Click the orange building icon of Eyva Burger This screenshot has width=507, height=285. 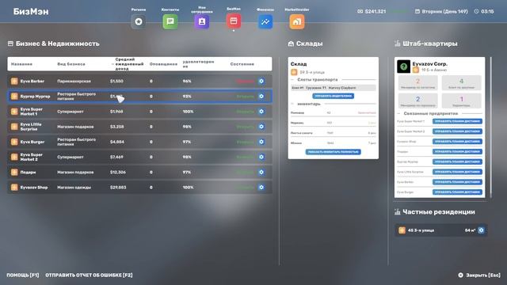coord(14,142)
